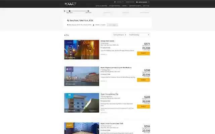The height and width of the screenshot is (134, 215).
Task: Click the Map view toggle link
Action: click(x=67, y=35)
